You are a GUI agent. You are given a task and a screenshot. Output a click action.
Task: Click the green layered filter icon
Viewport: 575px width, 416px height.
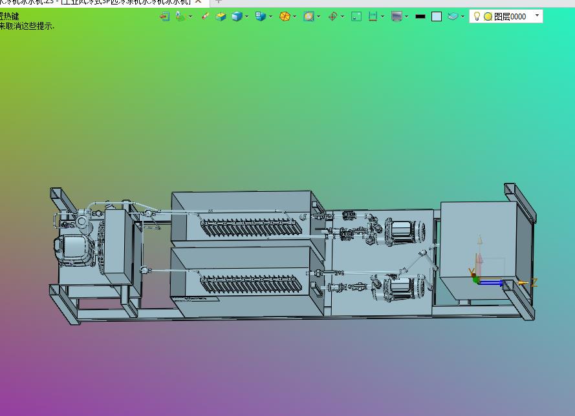pyautogui.click(x=180, y=17)
